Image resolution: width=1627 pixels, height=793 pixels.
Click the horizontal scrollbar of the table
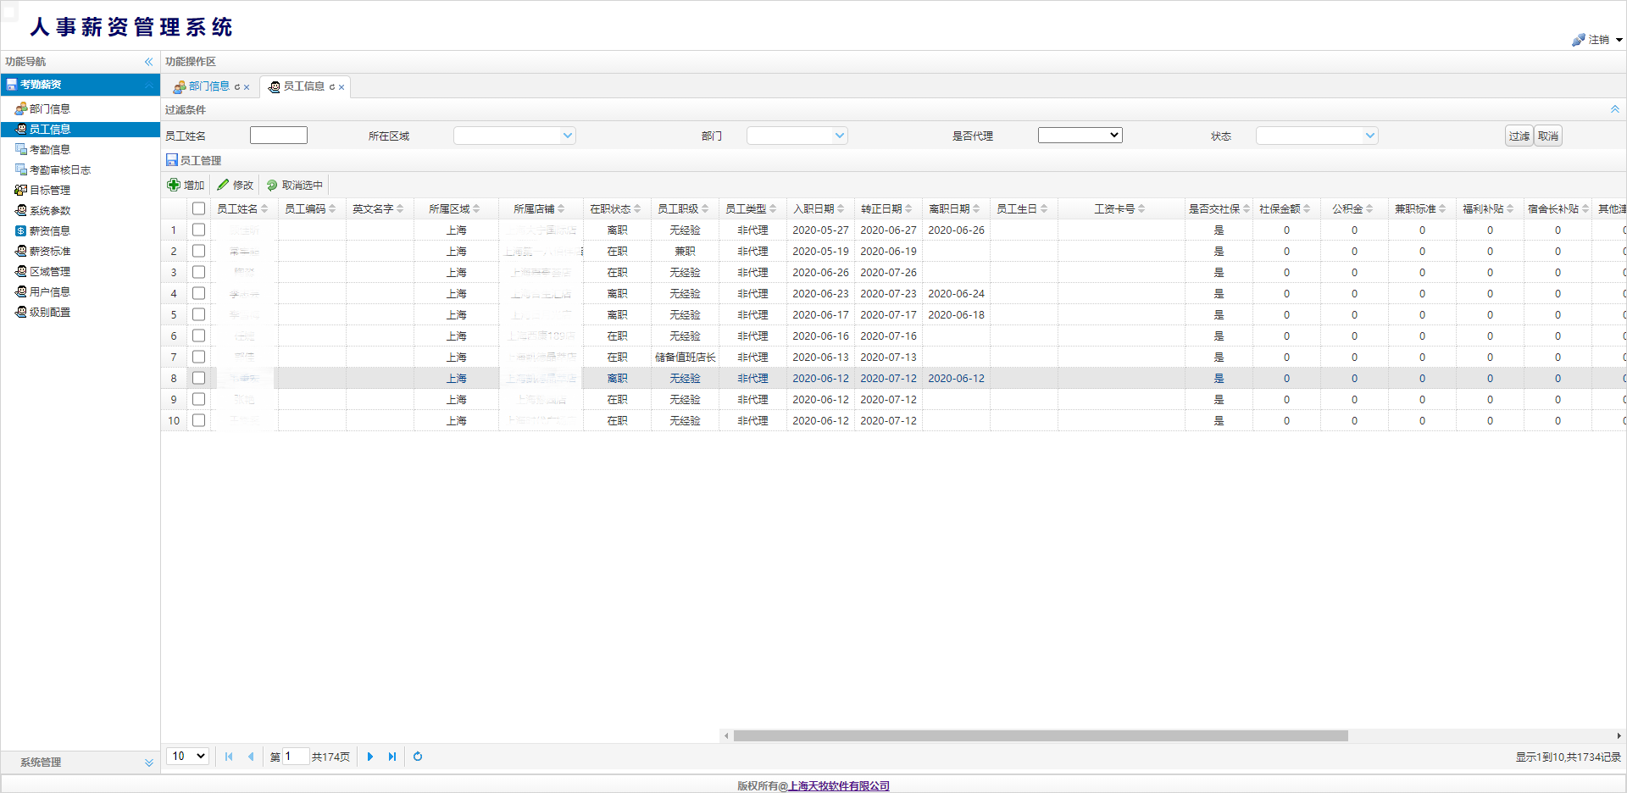click(x=1040, y=735)
